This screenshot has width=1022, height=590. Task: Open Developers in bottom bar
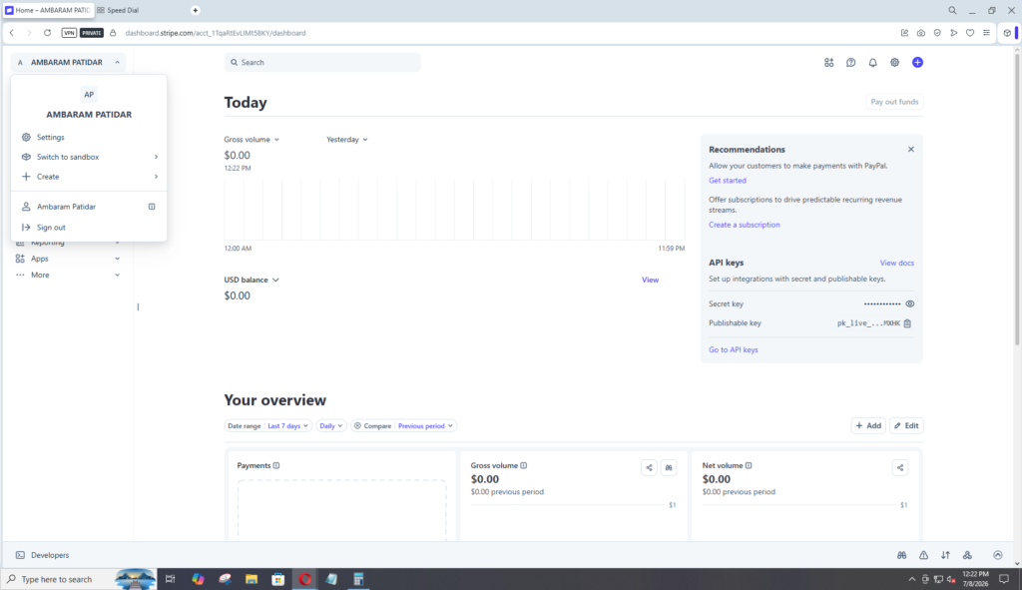tap(50, 555)
